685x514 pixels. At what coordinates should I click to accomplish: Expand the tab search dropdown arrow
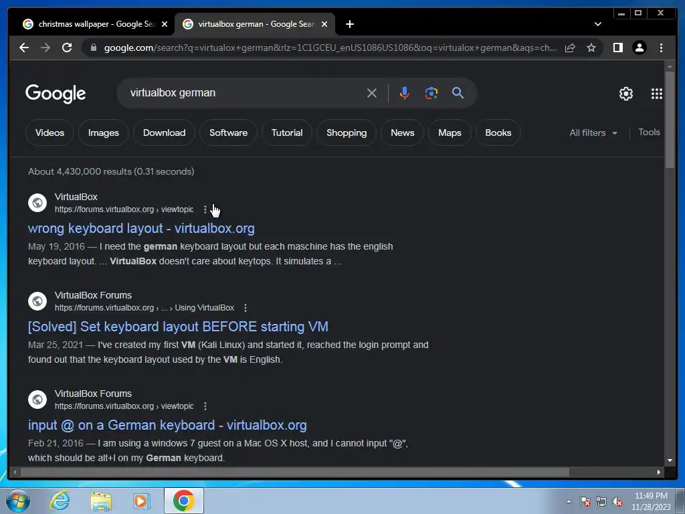tap(598, 24)
